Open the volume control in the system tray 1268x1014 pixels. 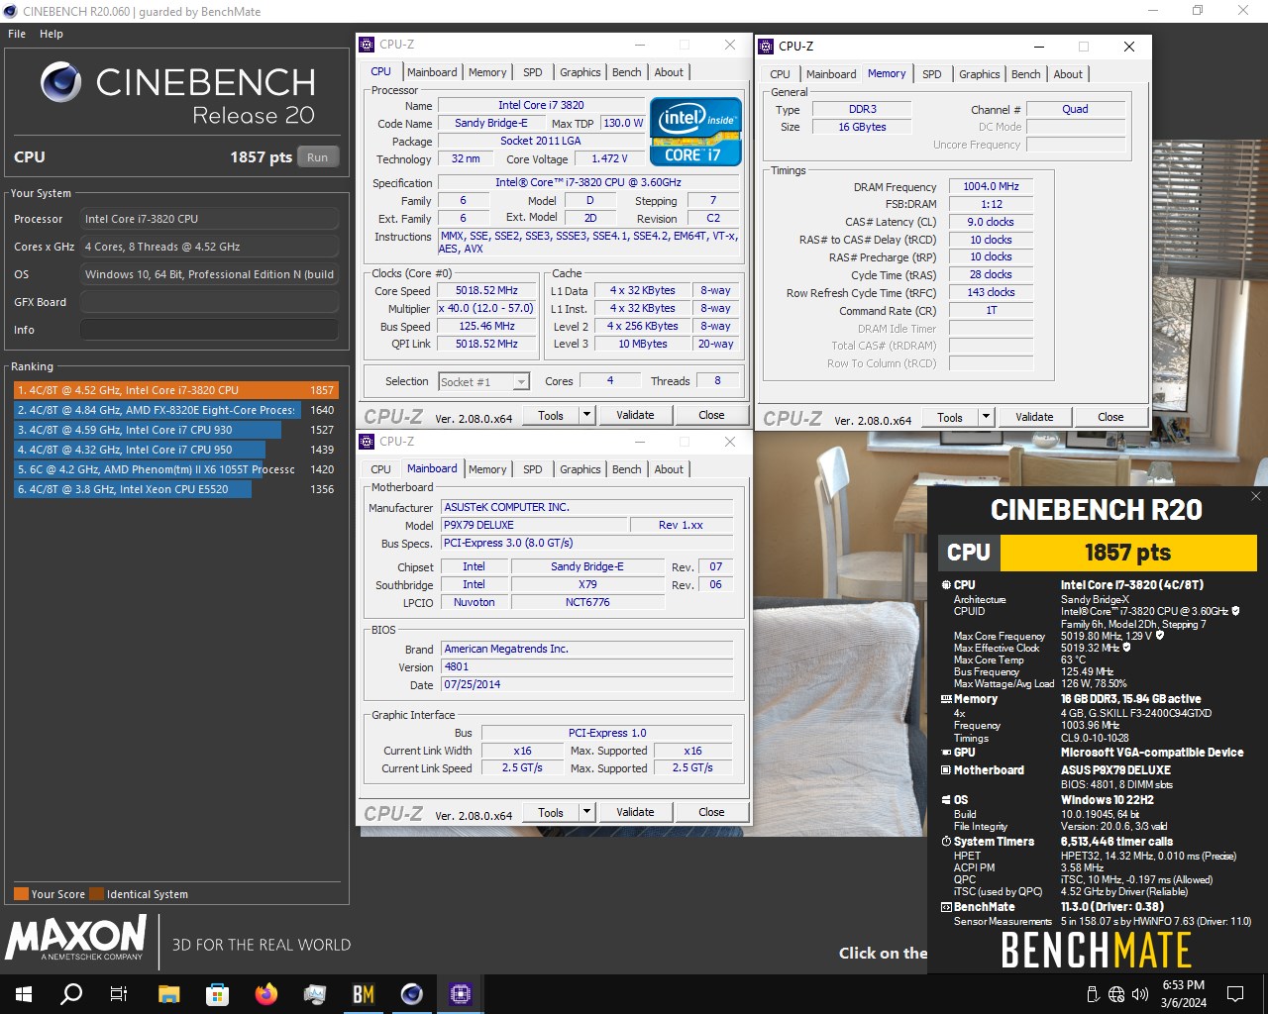coord(1140,994)
